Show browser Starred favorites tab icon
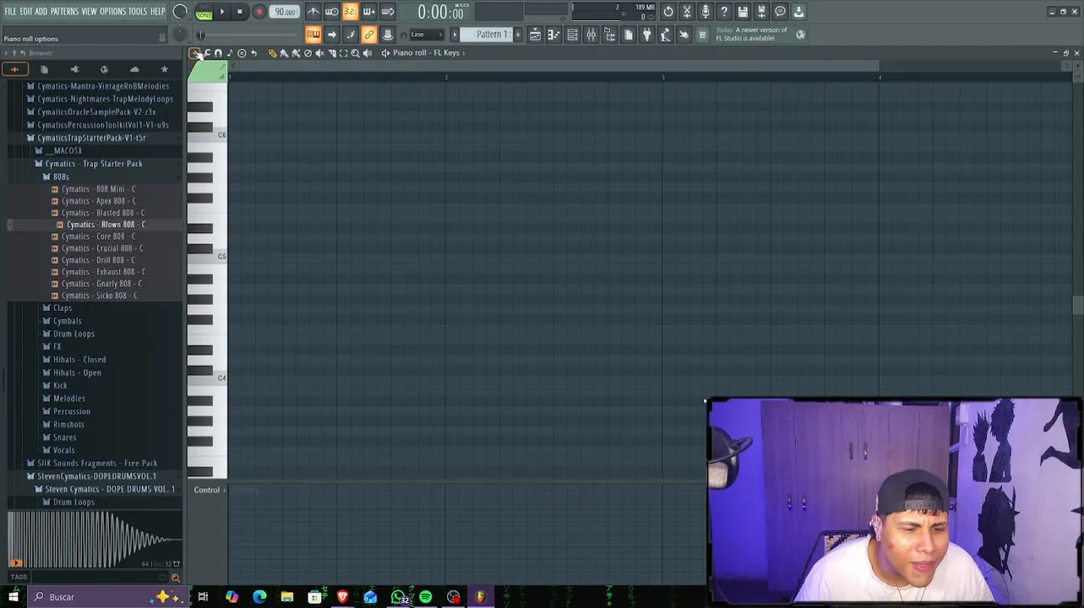Screen dimensions: 1084x608 pos(164,68)
